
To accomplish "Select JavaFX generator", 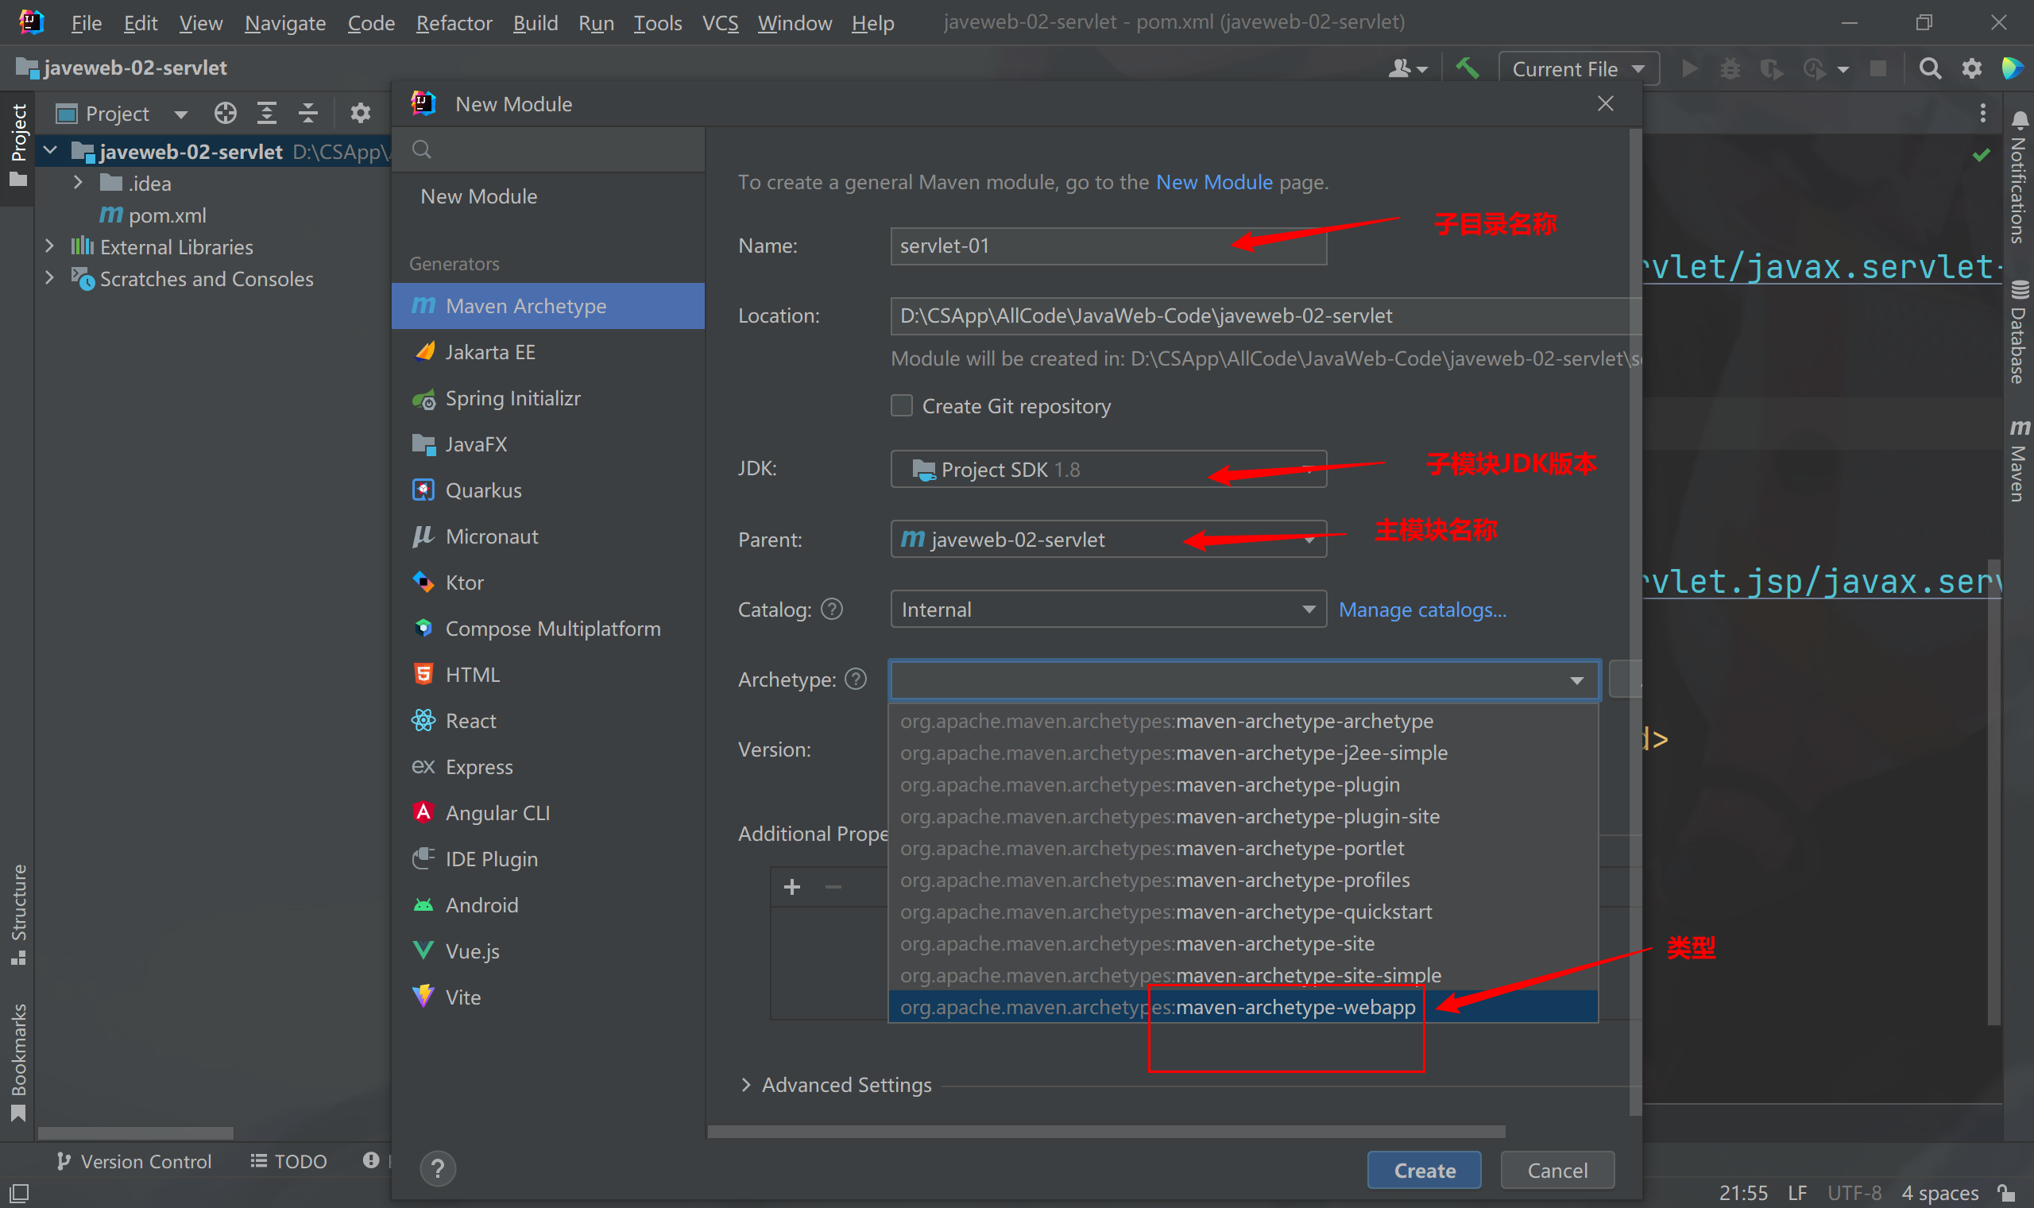I will (x=547, y=444).
